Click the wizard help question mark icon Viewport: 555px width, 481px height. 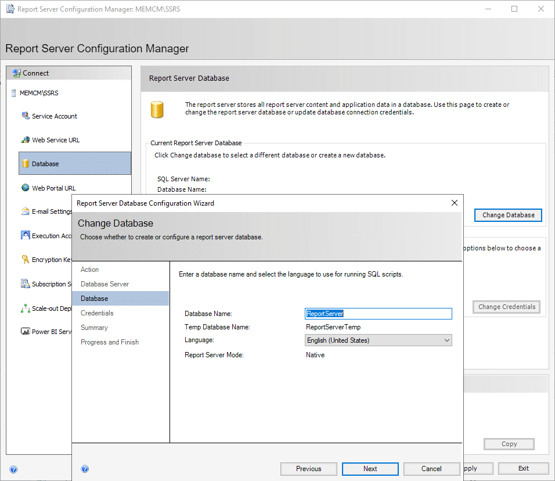pos(85,469)
